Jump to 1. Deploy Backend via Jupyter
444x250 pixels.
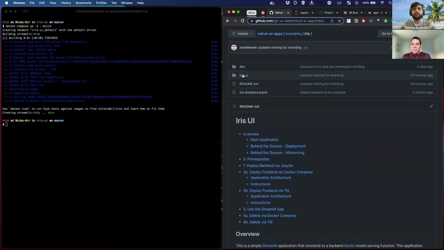pyautogui.click(x=268, y=166)
